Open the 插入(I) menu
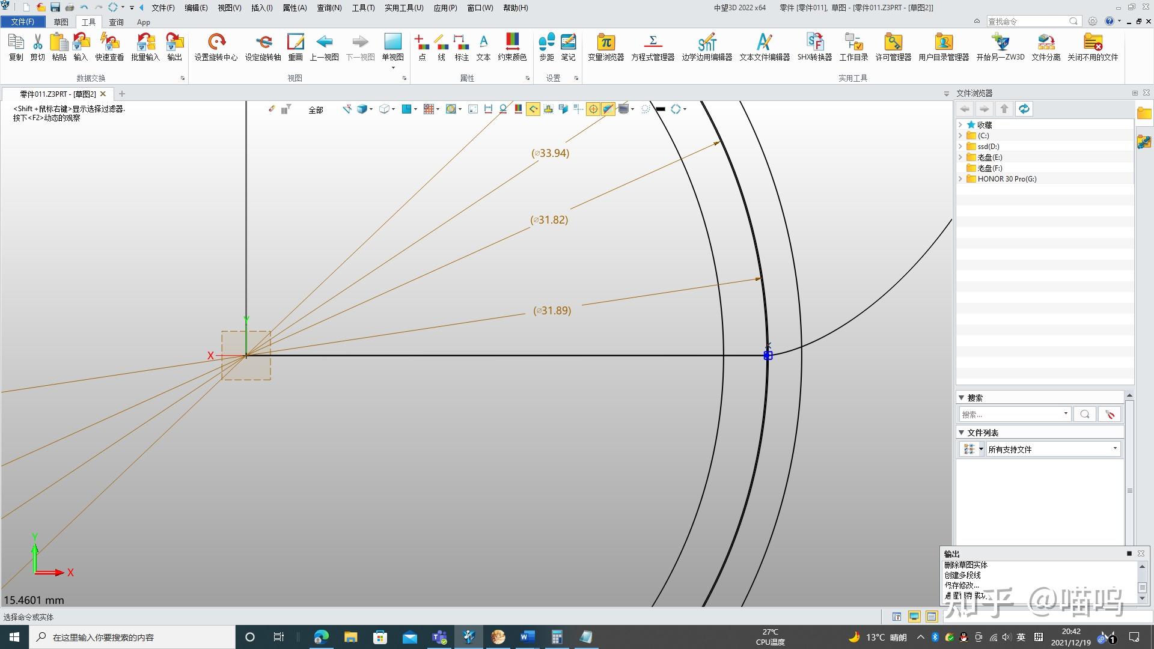The image size is (1154, 649). [x=261, y=8]
